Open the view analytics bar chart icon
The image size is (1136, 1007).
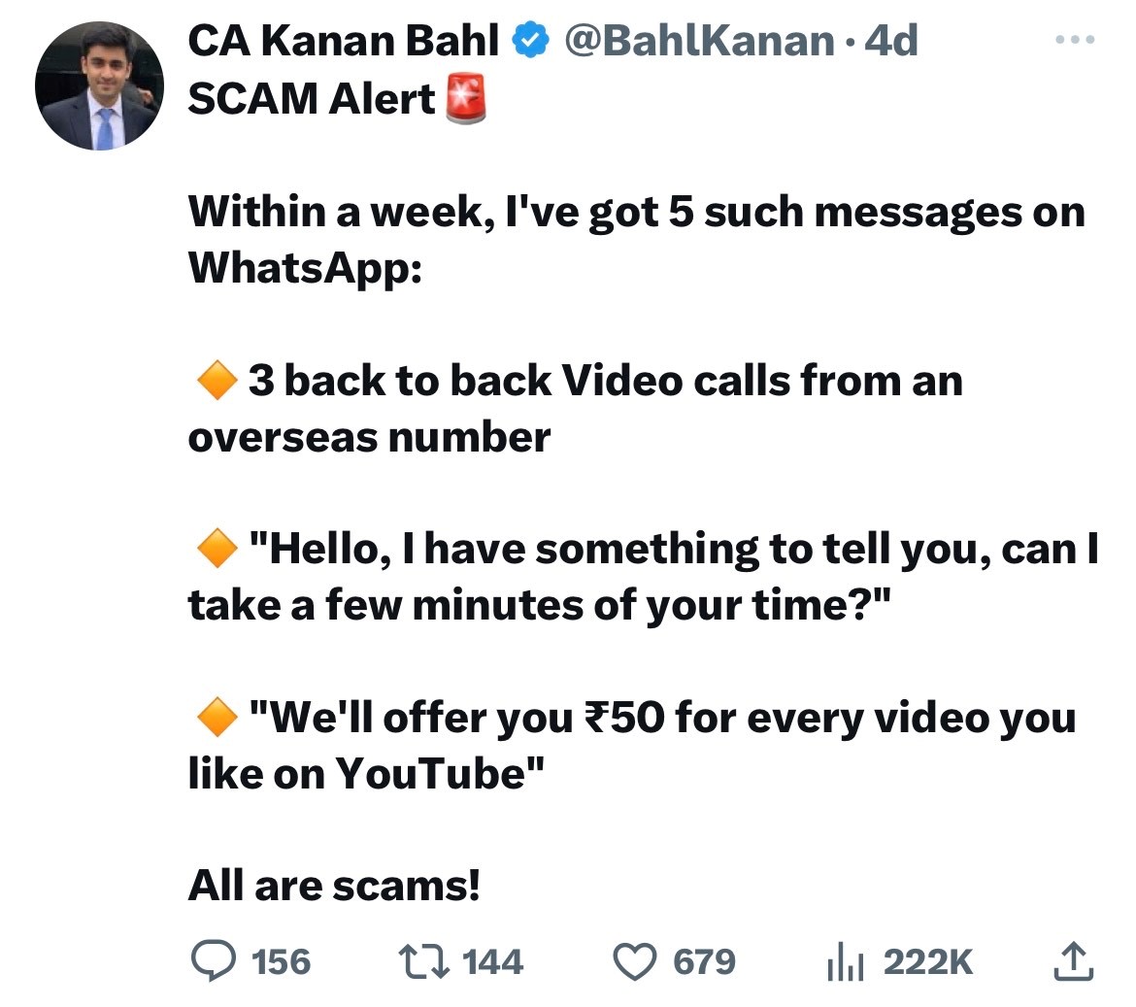pyautogui.click(x=845, y=962)
